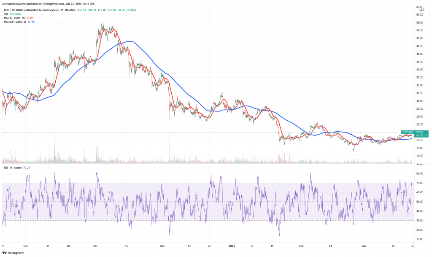This screenshot has width=432, height=257.
Task: Click 35.00 on the price axis
Action: coord(420,85)
